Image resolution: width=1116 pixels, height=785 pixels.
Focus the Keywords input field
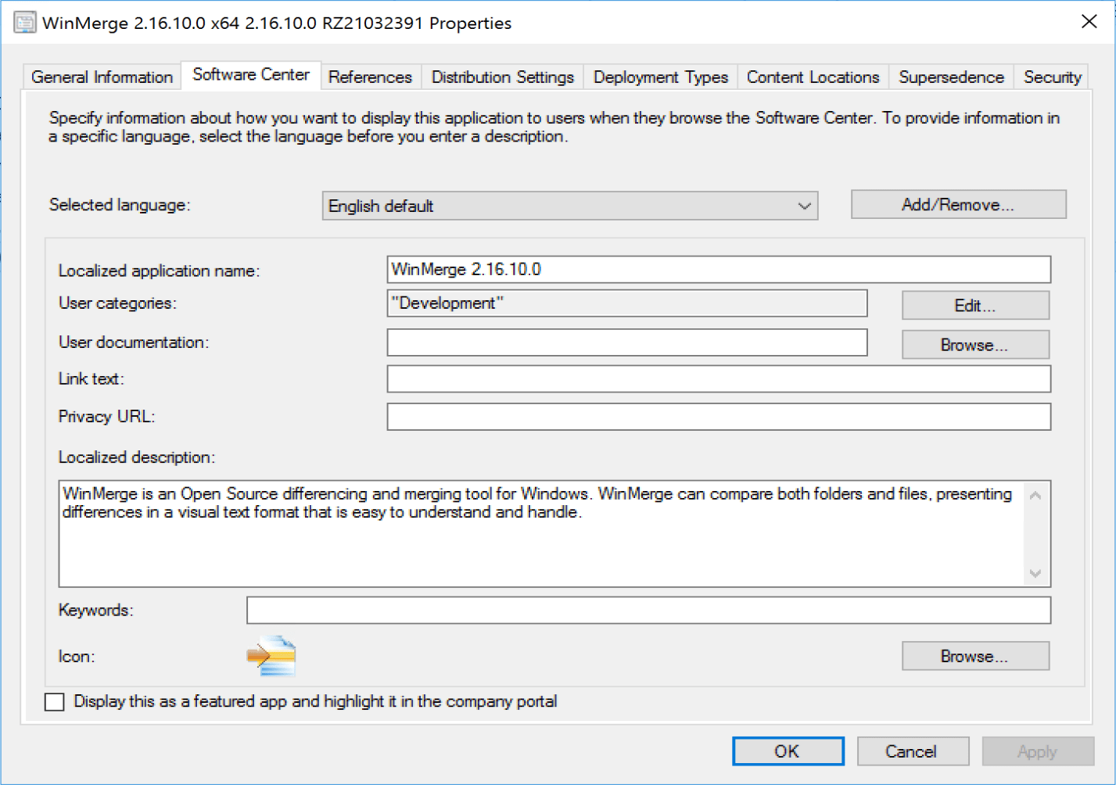(x=648, y=611)
